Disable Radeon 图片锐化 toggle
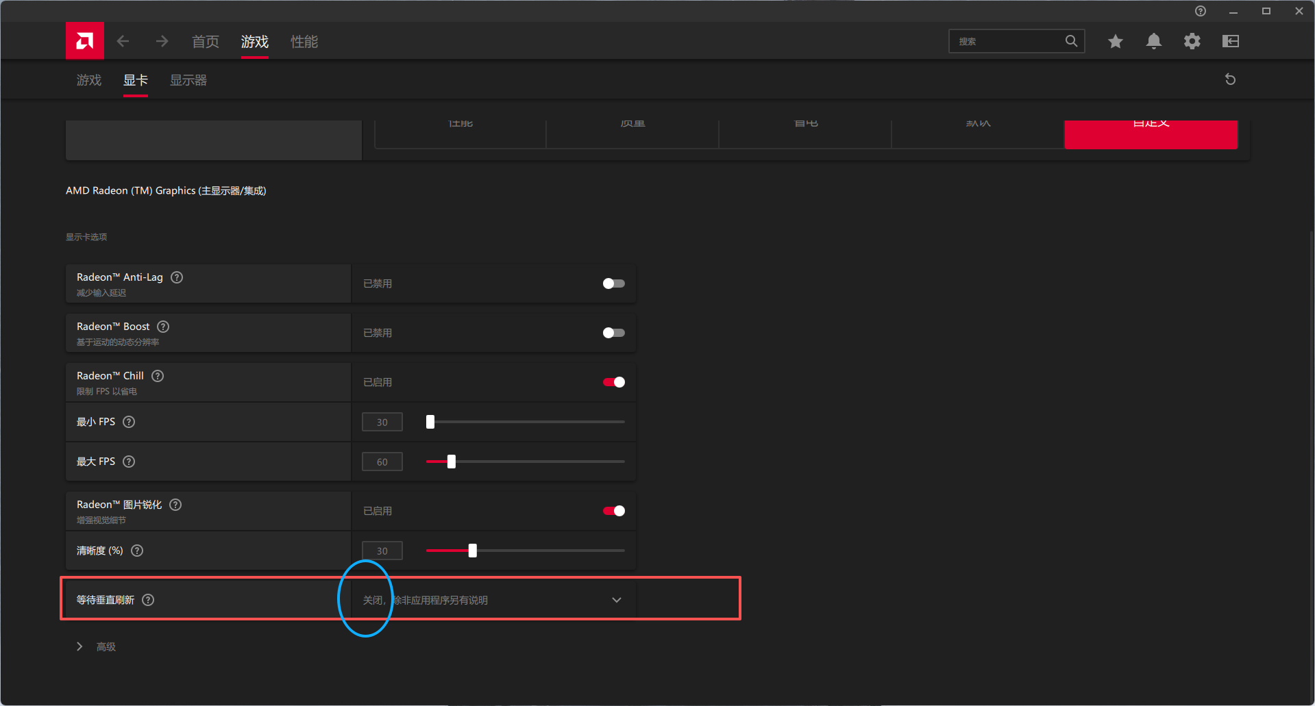This screenshot has height=706, width=1315. 613,511
